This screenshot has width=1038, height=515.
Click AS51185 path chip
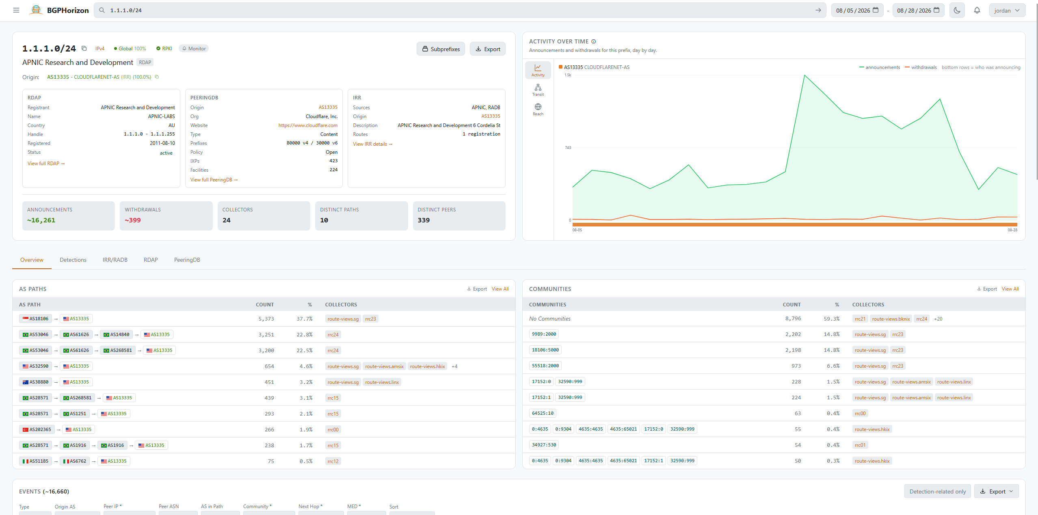[x=35, y=461]
